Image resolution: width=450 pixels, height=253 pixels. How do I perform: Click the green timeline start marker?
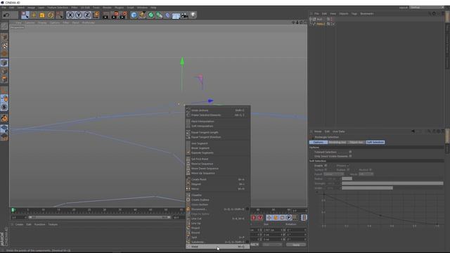pyautogui.click(x=13, y=210)
